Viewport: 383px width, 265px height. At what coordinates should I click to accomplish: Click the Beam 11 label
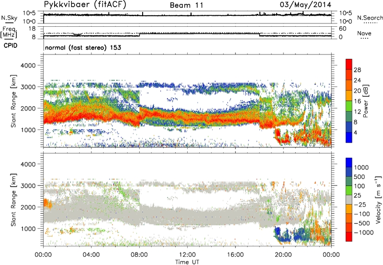click(187, 5)
